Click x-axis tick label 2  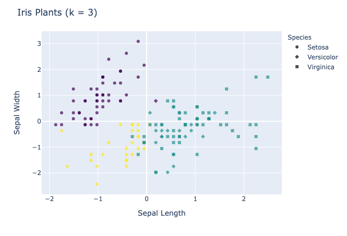point(244,199)
